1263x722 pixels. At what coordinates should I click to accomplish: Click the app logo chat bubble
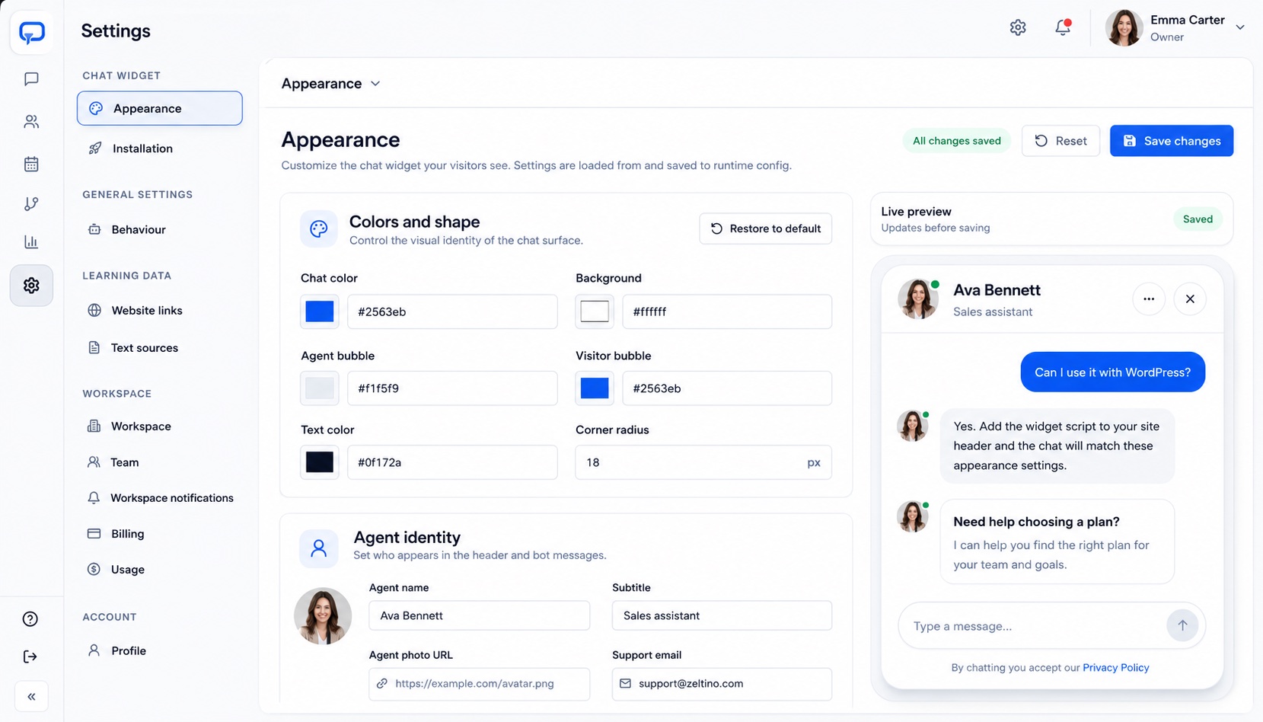coord(32,33)
